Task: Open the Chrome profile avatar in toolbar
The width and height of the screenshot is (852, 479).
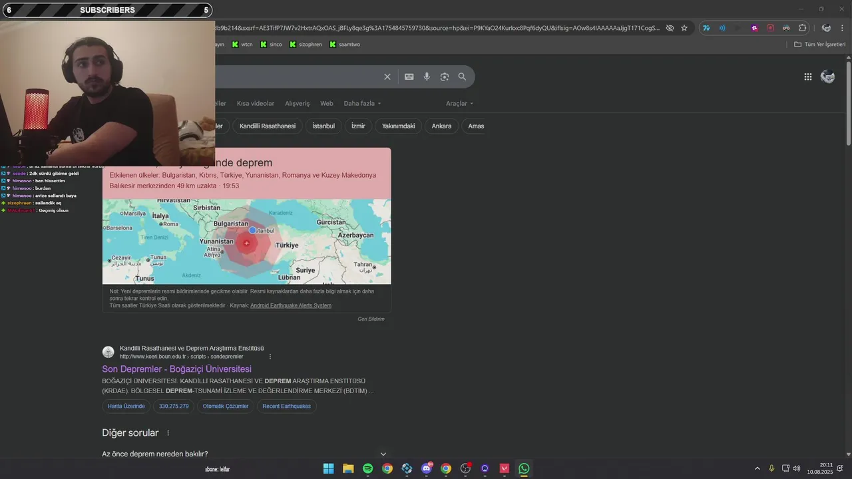Action: (x=826, y=28)
